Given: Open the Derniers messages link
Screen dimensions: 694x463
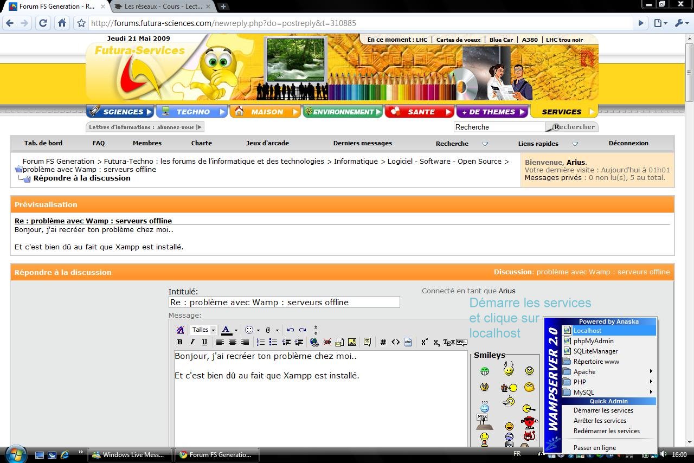Looking at the screenshot, I should [362, 143].
